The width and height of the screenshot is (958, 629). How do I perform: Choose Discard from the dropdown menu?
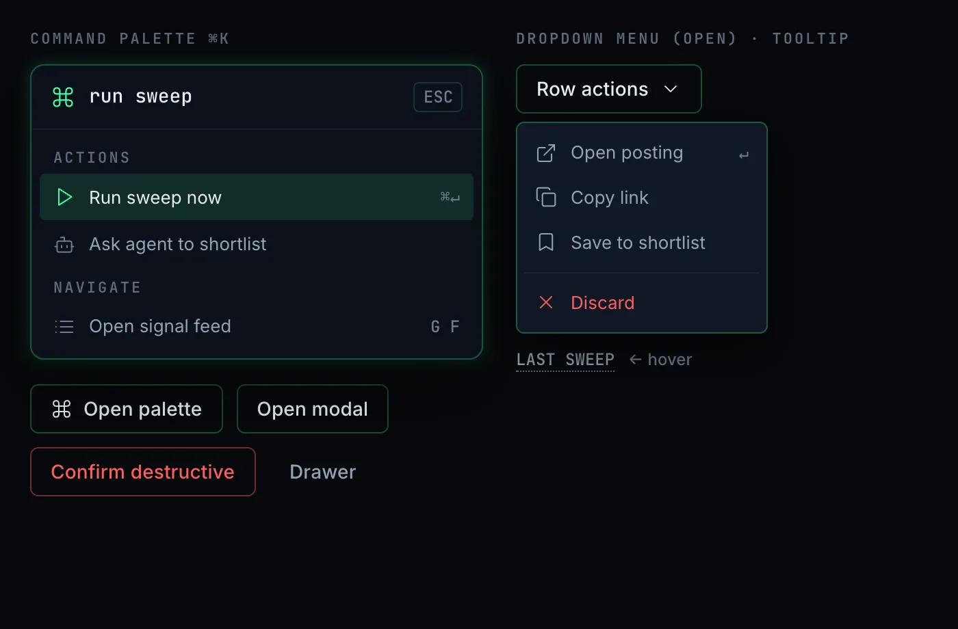[642, 302]
